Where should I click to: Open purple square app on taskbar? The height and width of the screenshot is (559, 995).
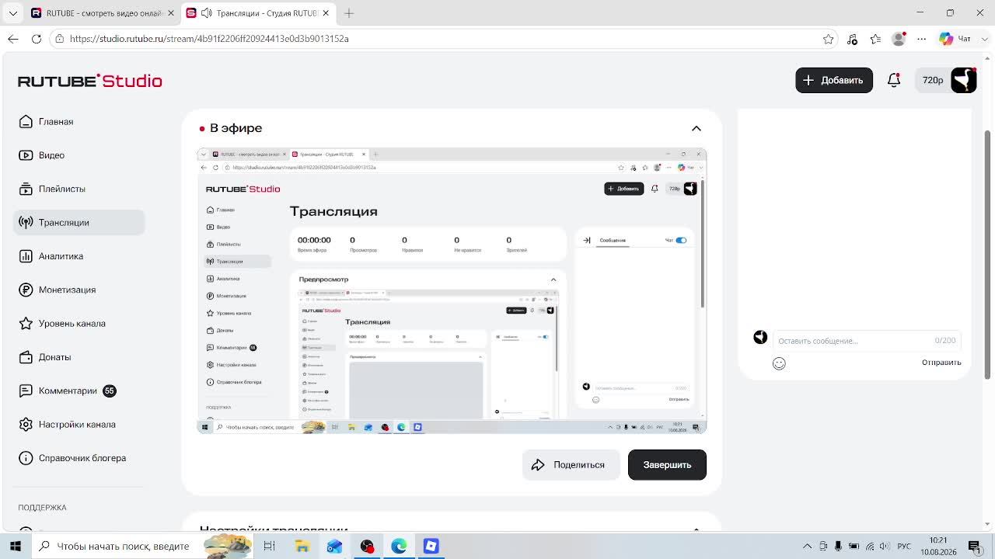coord(431,546)
